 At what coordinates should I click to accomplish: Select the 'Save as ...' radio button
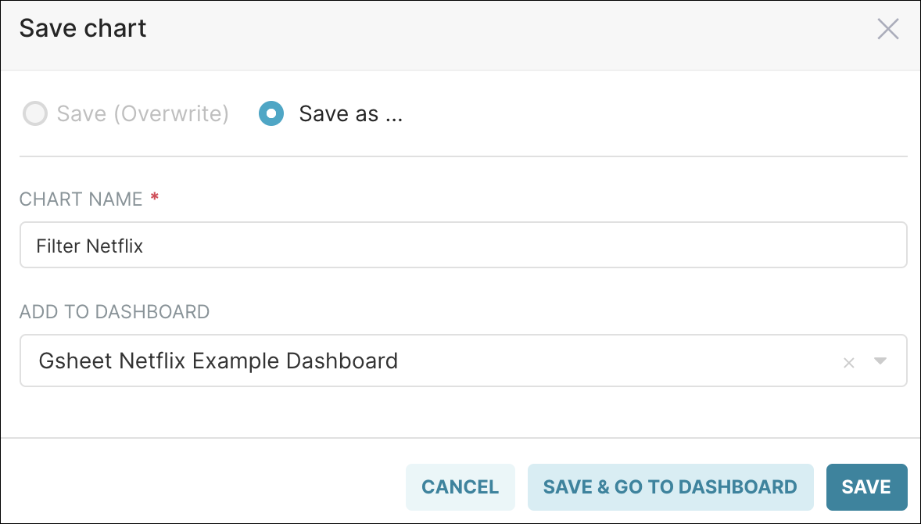(x=271, y=113)
